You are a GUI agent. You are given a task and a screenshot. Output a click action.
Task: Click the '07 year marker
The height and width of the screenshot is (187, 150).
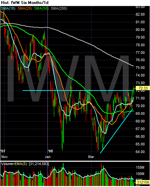coord(3,151)
